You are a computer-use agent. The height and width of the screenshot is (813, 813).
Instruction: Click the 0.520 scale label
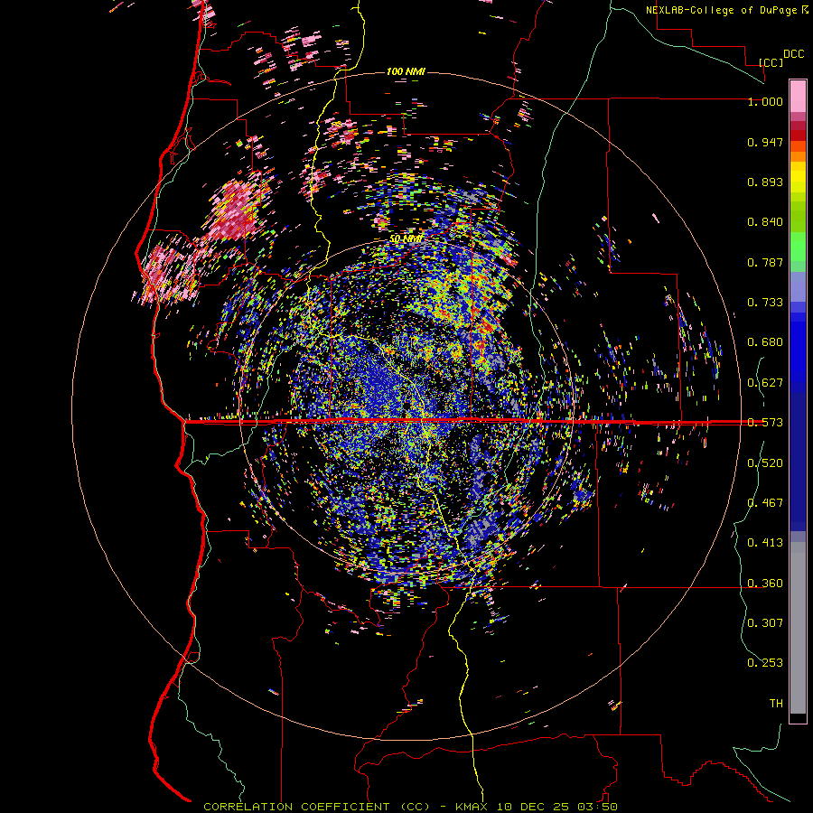point(765,463)
